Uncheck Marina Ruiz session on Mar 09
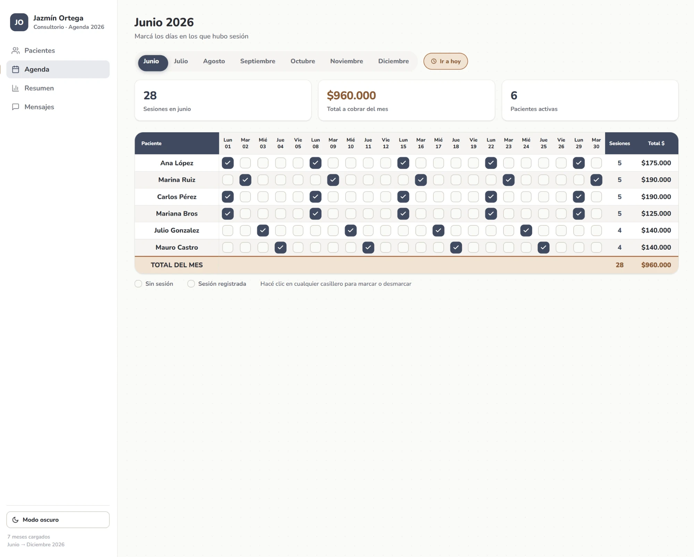Screen dimensions: 694x557 coord(333,180)
